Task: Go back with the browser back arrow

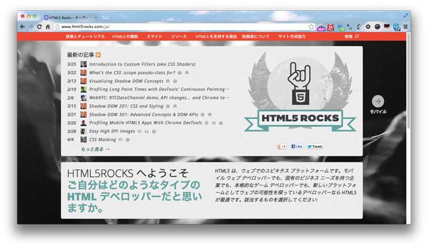Action: pos(23,27)
